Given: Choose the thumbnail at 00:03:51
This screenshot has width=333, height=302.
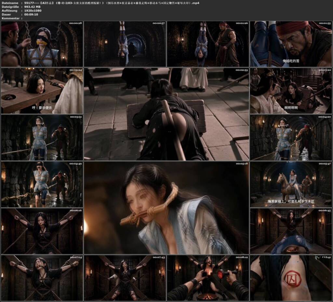Looking at the screenshot, I should click(x=42, y=138).
